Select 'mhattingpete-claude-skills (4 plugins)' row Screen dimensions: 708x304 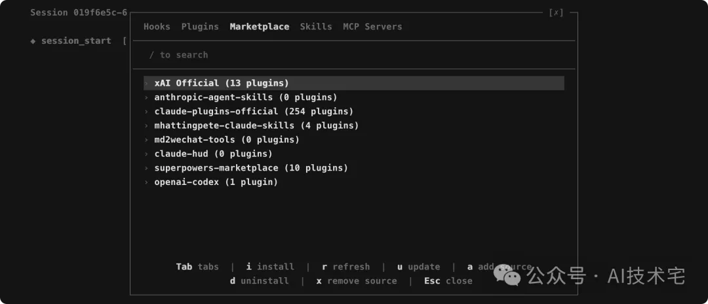[x=353, y=126]
